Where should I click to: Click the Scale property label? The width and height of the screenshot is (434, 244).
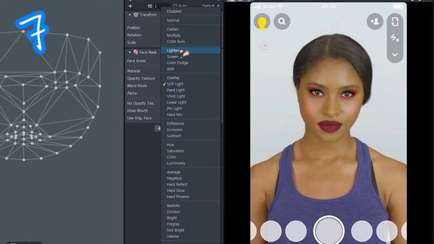(132, 42)
